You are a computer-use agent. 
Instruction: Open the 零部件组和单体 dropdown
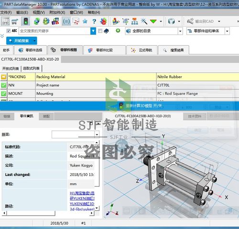tap(227, 31)
